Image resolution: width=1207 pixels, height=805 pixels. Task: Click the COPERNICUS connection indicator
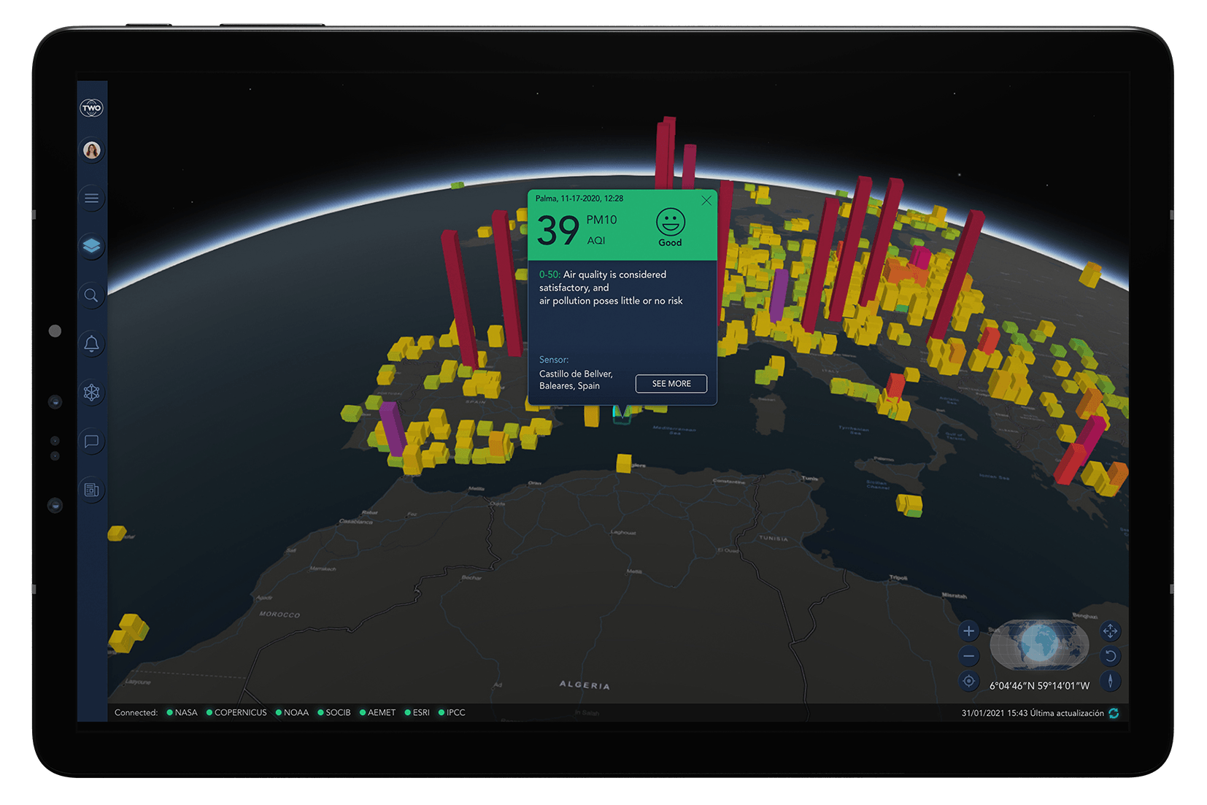click(x=236, y=713)
